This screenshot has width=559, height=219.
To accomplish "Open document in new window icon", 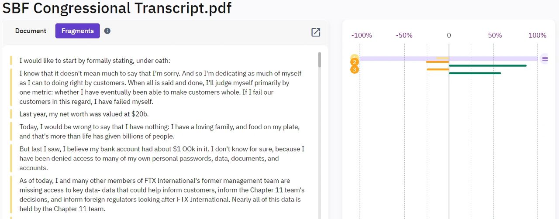I will (x=315, y=32).
